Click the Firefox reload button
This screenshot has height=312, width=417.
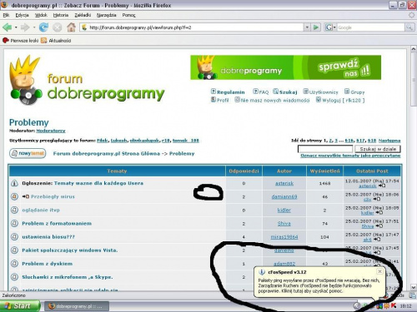(43, 27)
